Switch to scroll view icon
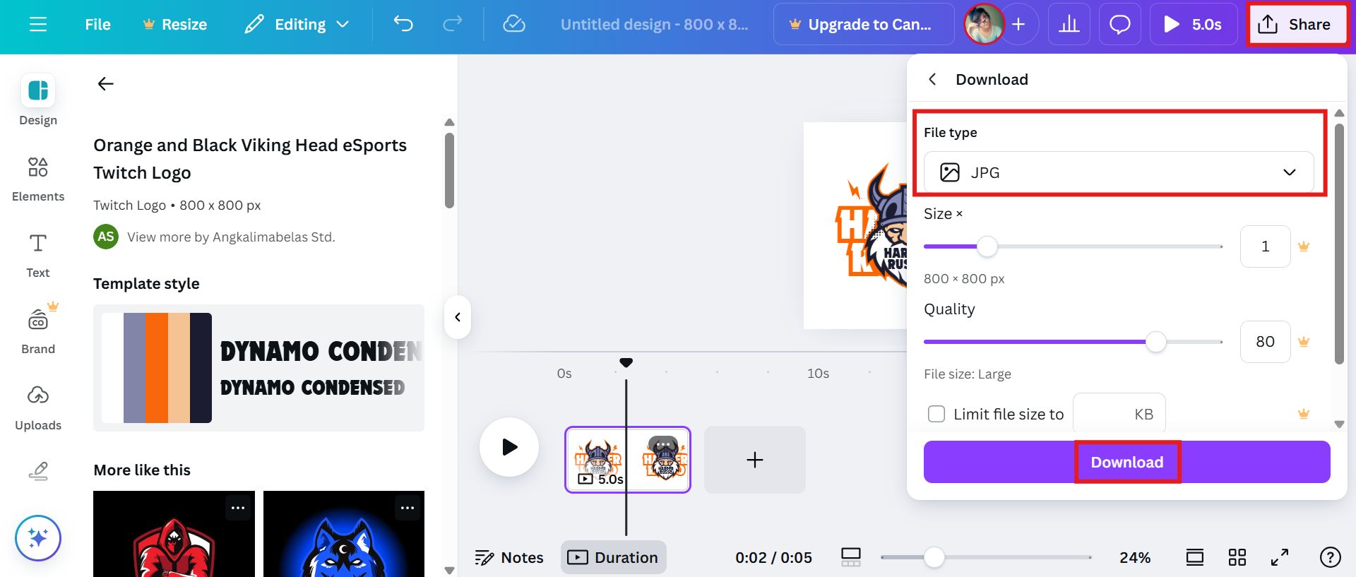Viewport: 1356px width, 577px height. coord(1195,557)
